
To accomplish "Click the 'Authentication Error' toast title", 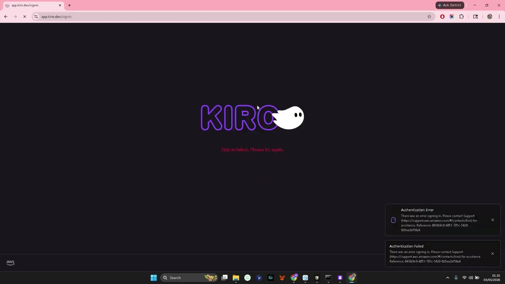I will [417, 210].
